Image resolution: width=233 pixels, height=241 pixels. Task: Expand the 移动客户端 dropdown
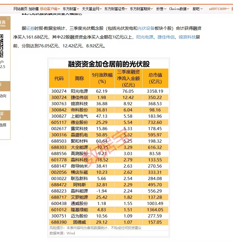coord(50,9)
